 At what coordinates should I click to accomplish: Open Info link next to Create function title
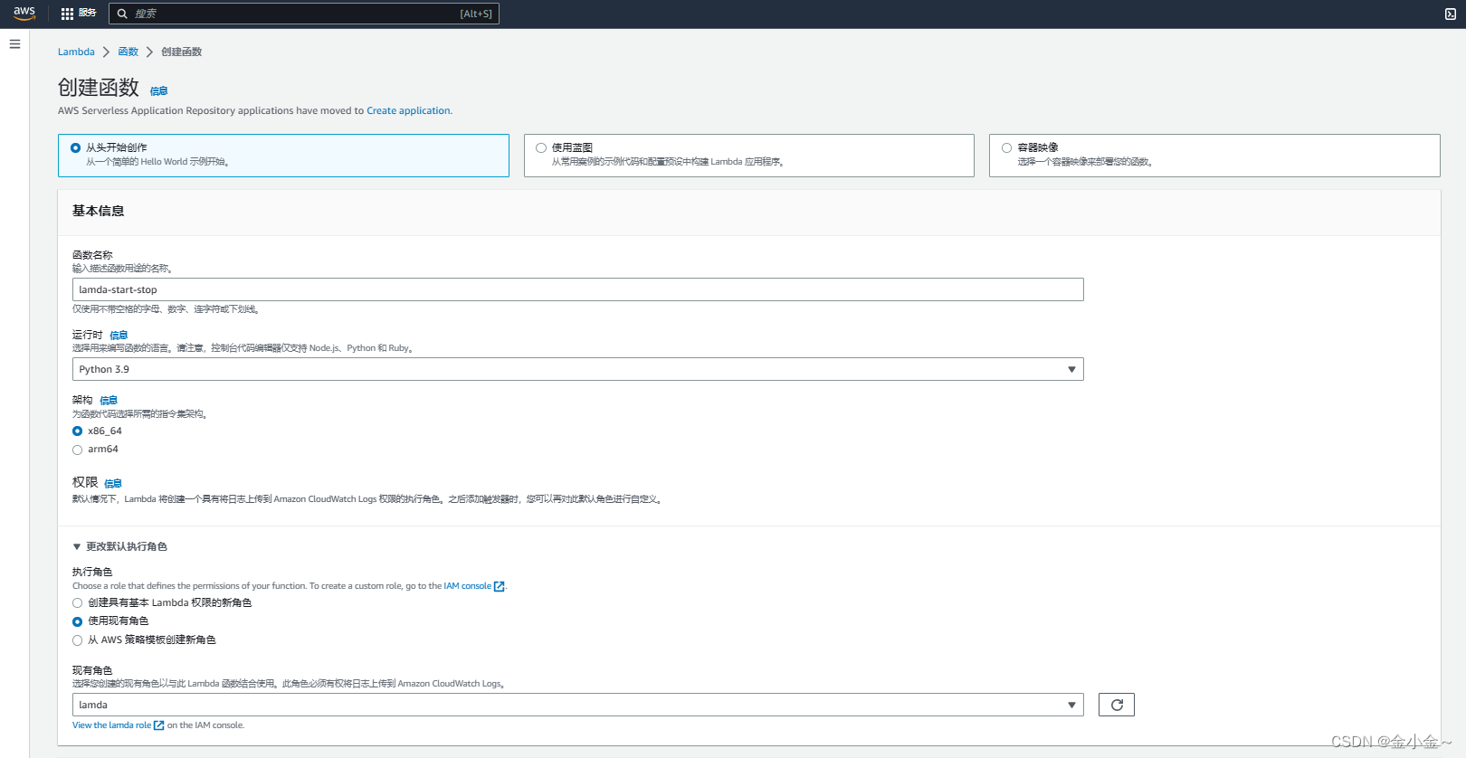coord(158,90)
